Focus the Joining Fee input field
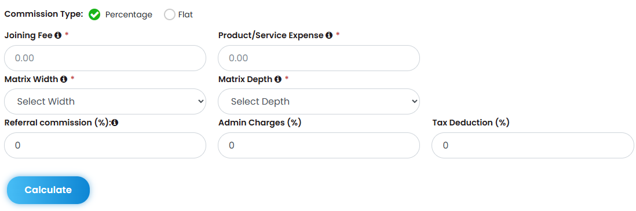The width and height of the screenshot is (636, 211). [x=105, y=58]
